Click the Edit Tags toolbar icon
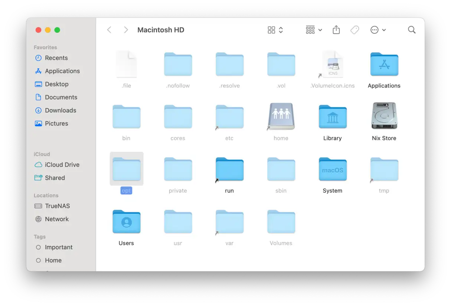This screenshot has height=306, width=451. 354,30
